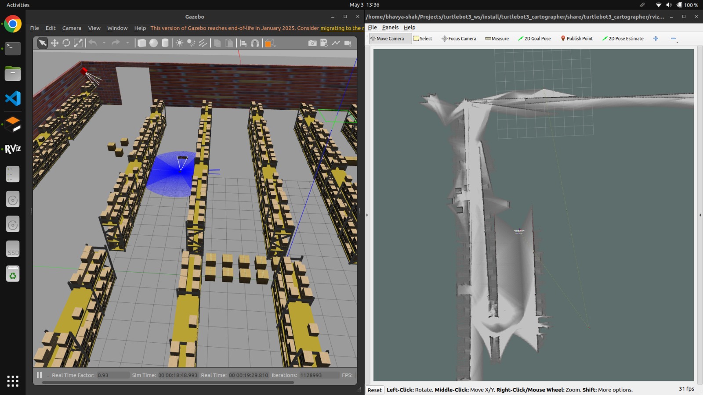703x395 pixels.
Task: Pause the Gazebo simulation
Action: coord(40,375)
